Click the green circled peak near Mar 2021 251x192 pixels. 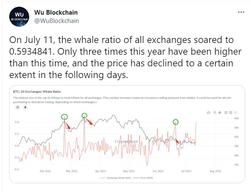pos(84,115)
